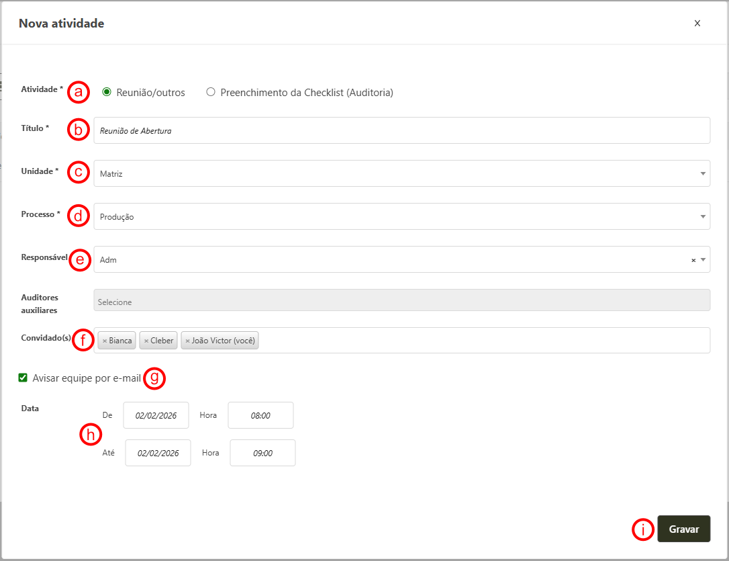Open the Unidade dropdown showing Matriz
This screenshot has width=729, height=561.
pos(401,173)
